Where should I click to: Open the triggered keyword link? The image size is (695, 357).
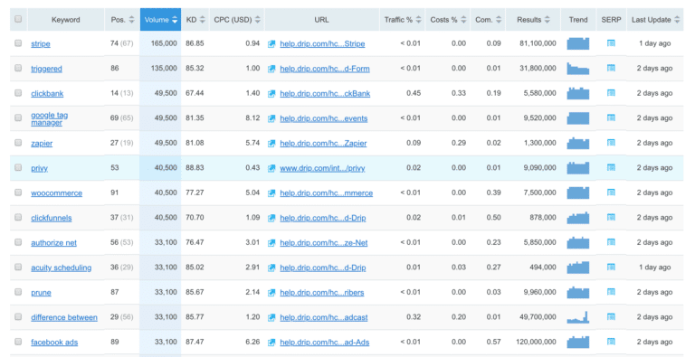coord(46,69)
